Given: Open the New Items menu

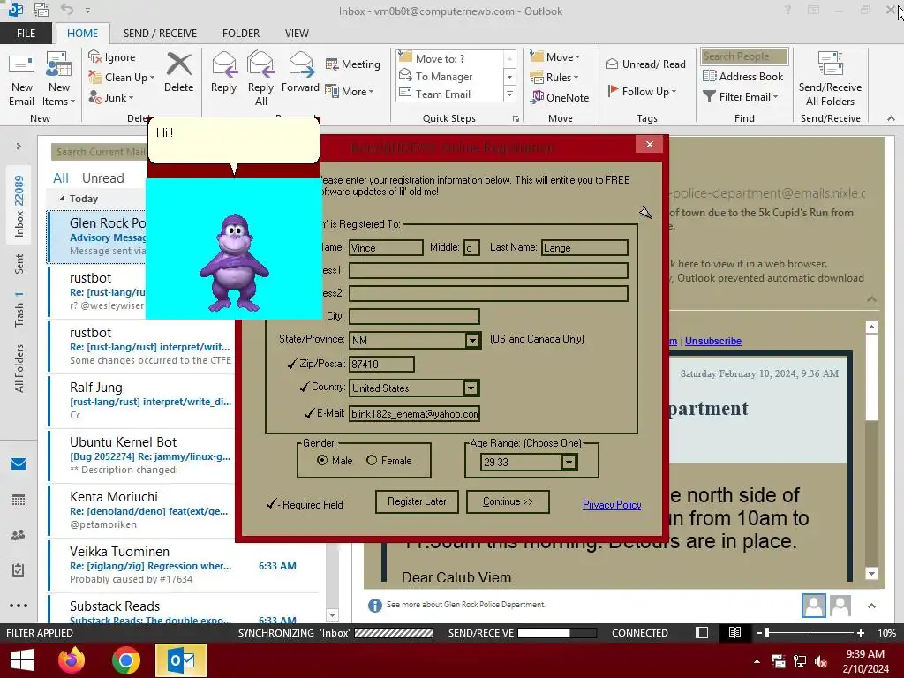Looking at the screenshot, I should coord(59,79).
